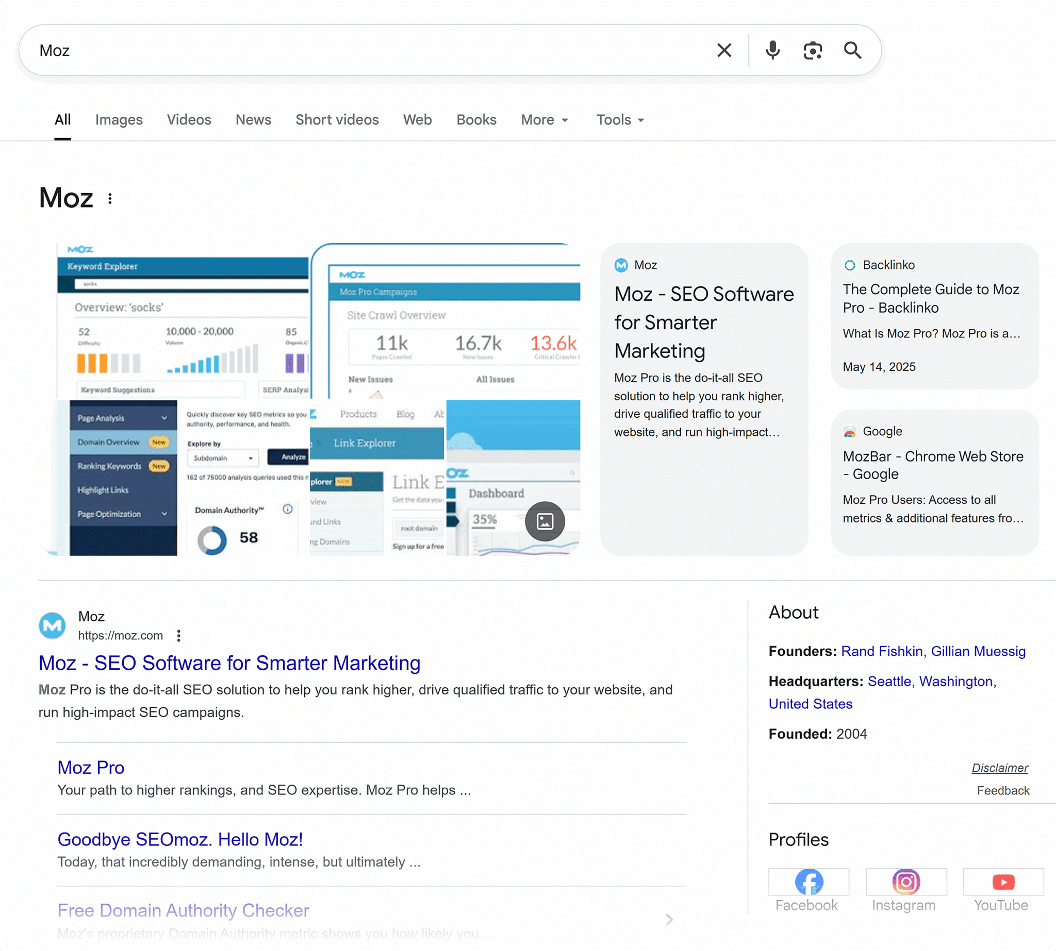1056x951 pixels.
Task: Open Seattle, Washington headquarters link
Action: [x=882, y=692]
